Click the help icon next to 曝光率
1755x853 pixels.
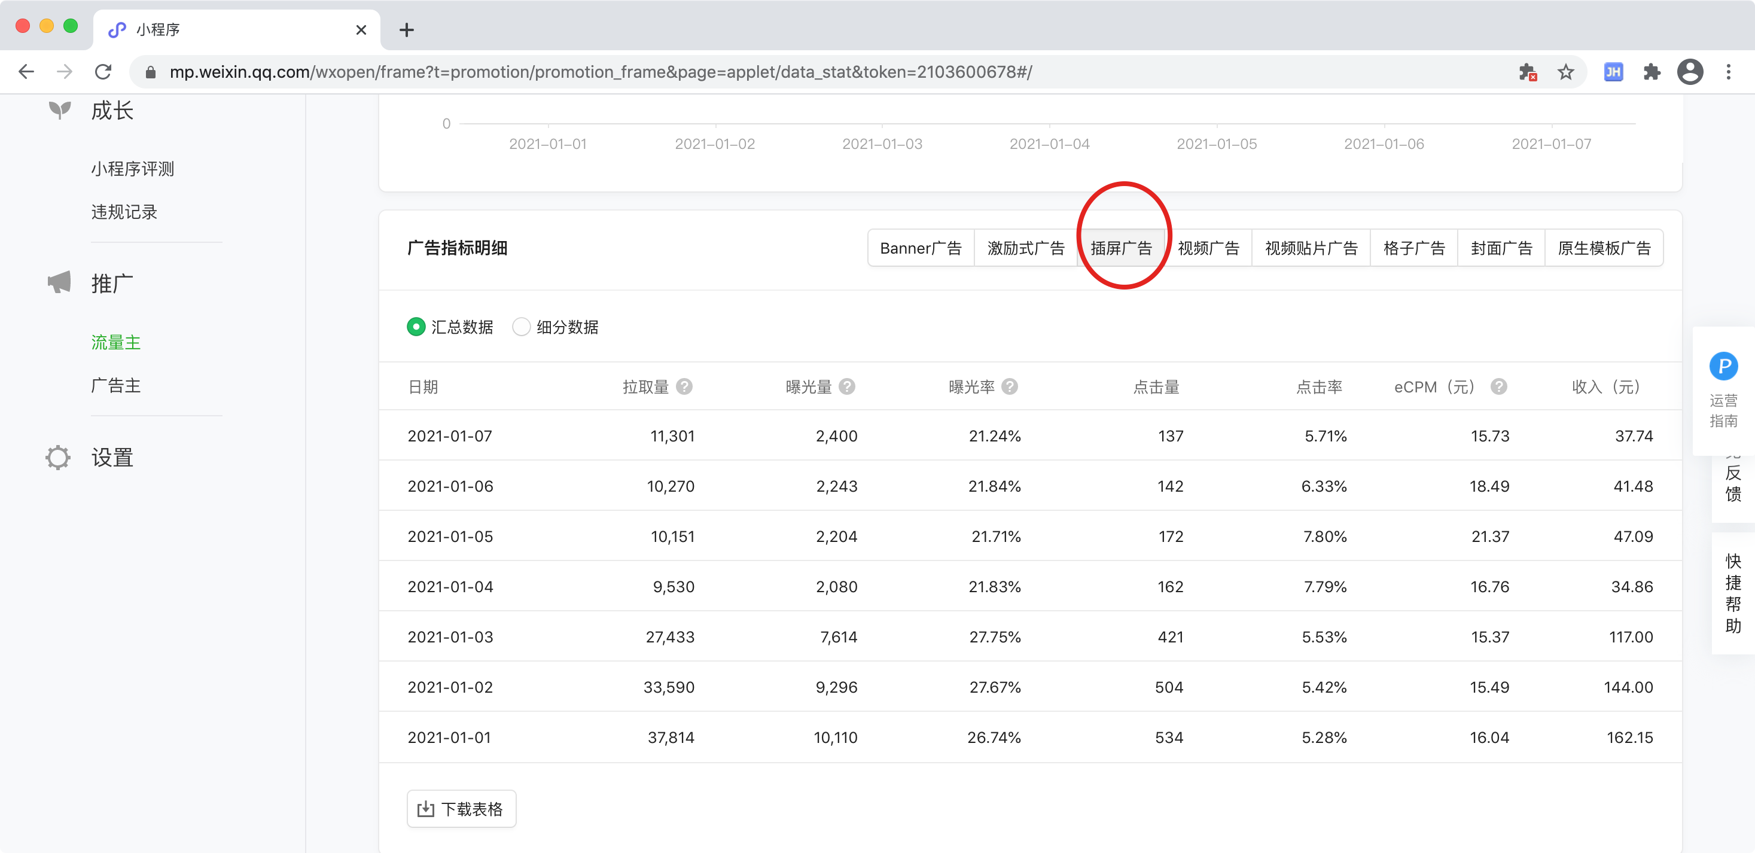pos(1010,387)
